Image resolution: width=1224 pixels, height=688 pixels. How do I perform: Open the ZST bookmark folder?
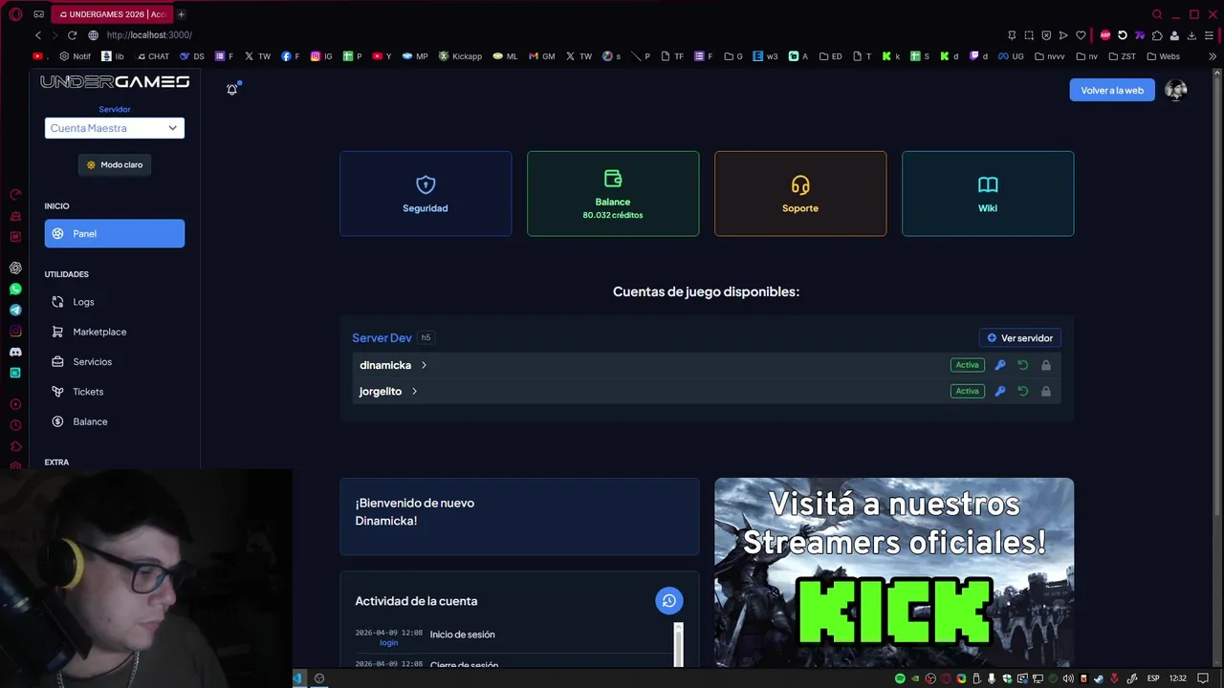[x=1123, y=56]
